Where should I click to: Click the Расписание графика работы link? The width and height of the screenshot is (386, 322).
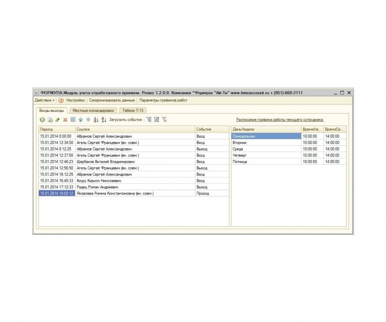pyautogui.click(x=280, y=119)
